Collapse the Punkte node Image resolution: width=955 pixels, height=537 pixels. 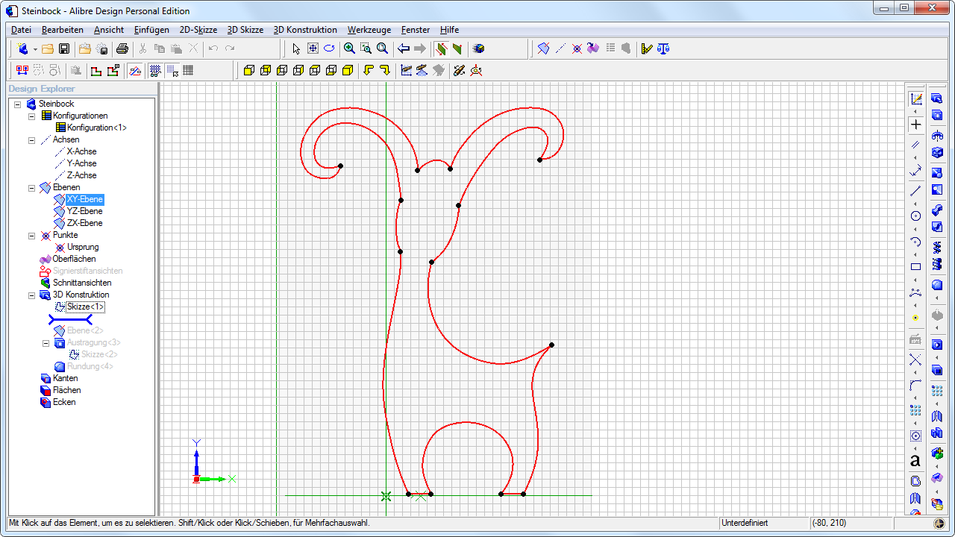[x=31, y=235]
